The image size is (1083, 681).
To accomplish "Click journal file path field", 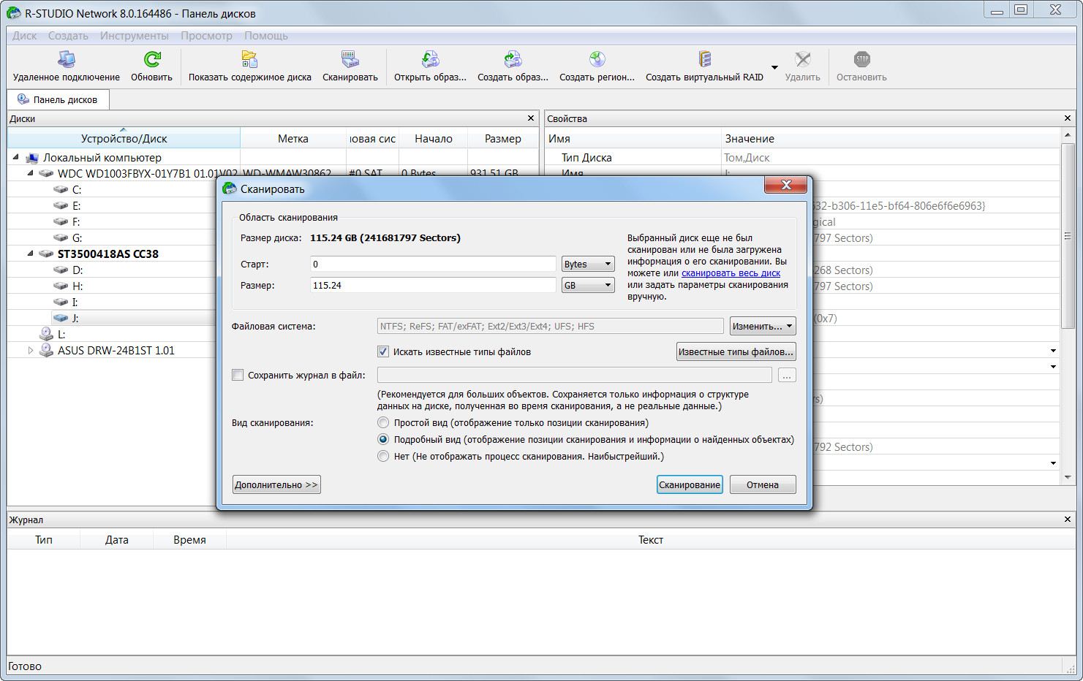I will (x=575, y=375).
